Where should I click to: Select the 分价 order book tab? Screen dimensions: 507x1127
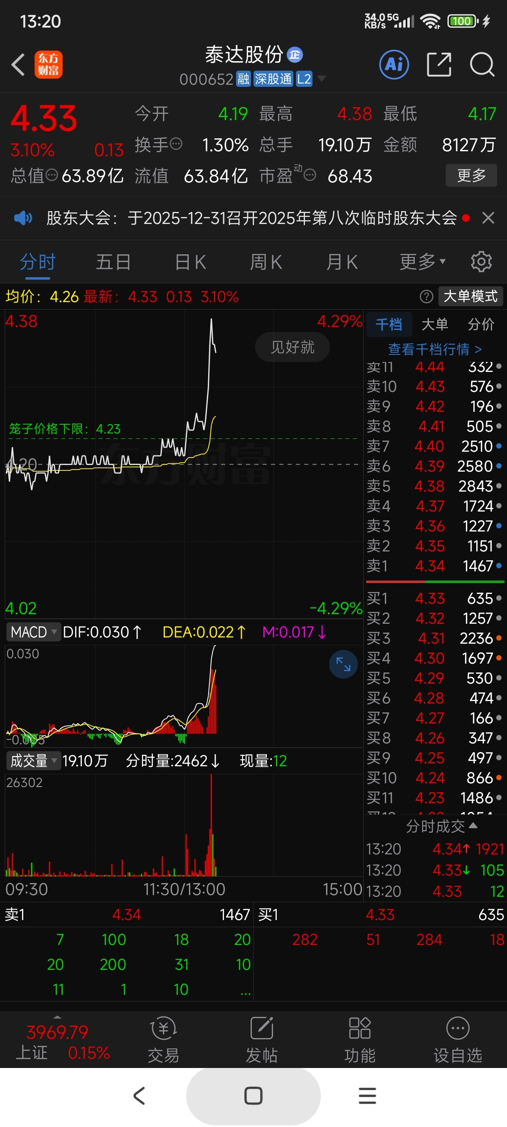[x=481, y=325]
